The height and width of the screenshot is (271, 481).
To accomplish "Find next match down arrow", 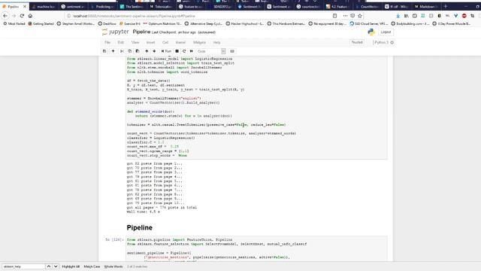I will pos(56,266).
